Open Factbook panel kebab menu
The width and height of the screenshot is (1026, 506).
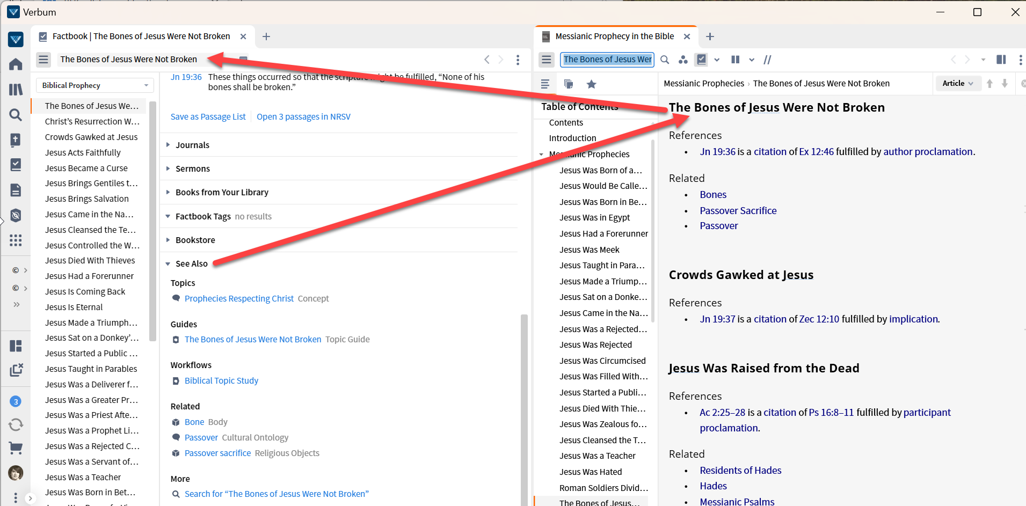[x=518, y=60]
